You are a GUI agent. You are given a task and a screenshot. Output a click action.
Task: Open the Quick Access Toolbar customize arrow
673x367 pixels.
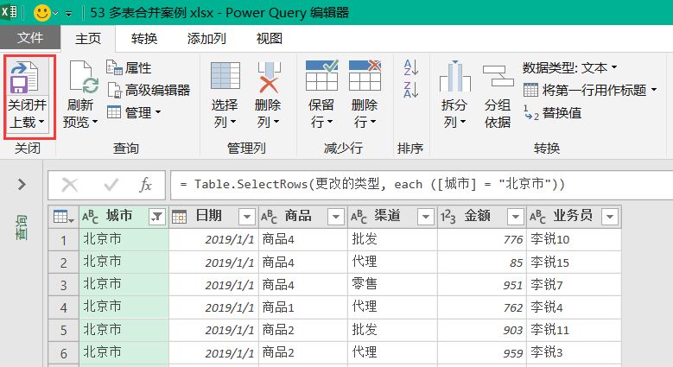pos(68,14)
